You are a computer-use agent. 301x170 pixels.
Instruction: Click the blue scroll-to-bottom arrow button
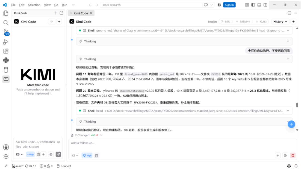pyautogui.click(x=291, y=124)
